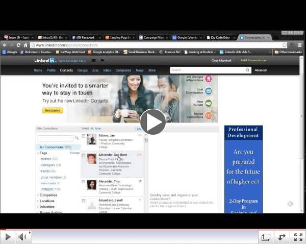The image size is (306, 244).
Task: Open the Inbox menu in LinkedIn nav
Action: coord(107,70)
